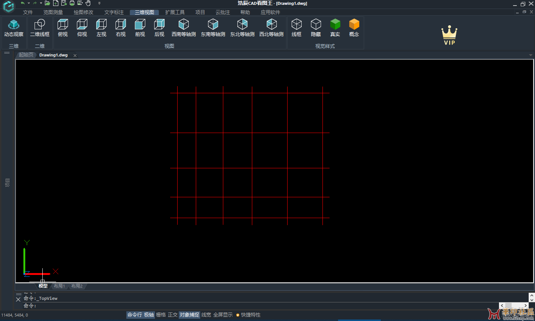Open the Draw & Modify (绘图修改) tab
The width and height of the screenshot is (535, 321).
[x=84, y=12]
